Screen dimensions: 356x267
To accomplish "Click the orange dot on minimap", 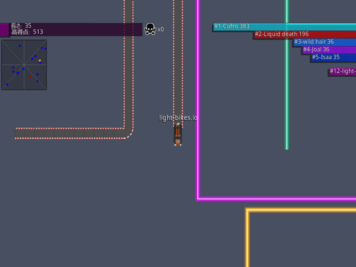I will (x=40, y=61).
